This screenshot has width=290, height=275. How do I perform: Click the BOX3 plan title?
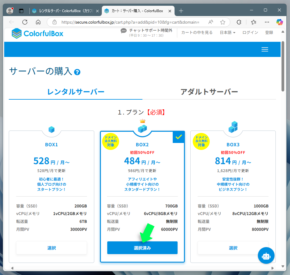(x=233, y=144)
